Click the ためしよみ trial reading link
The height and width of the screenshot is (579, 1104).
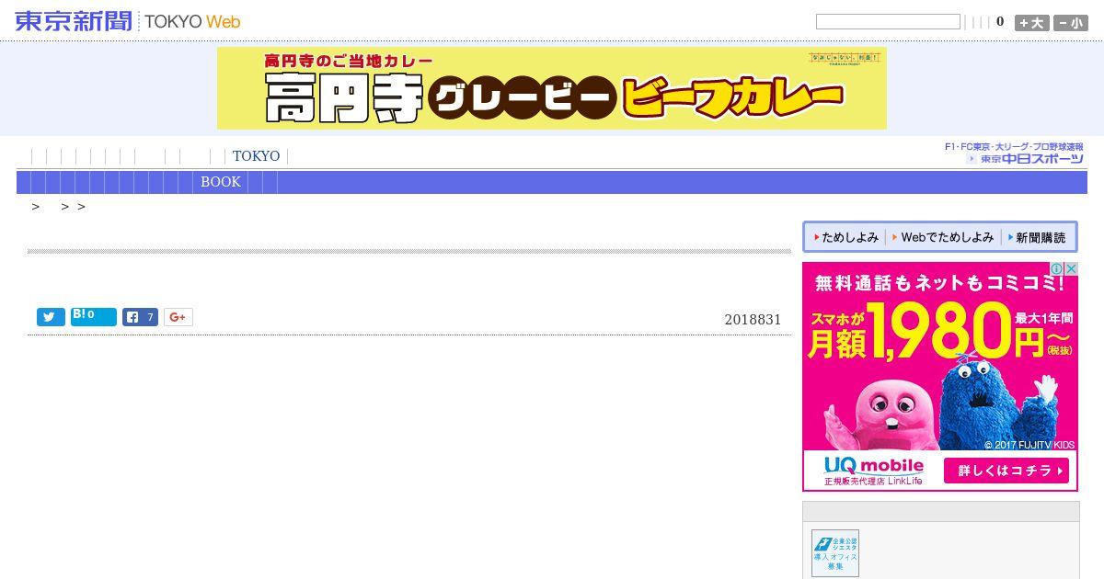click(x=845, y=237)
